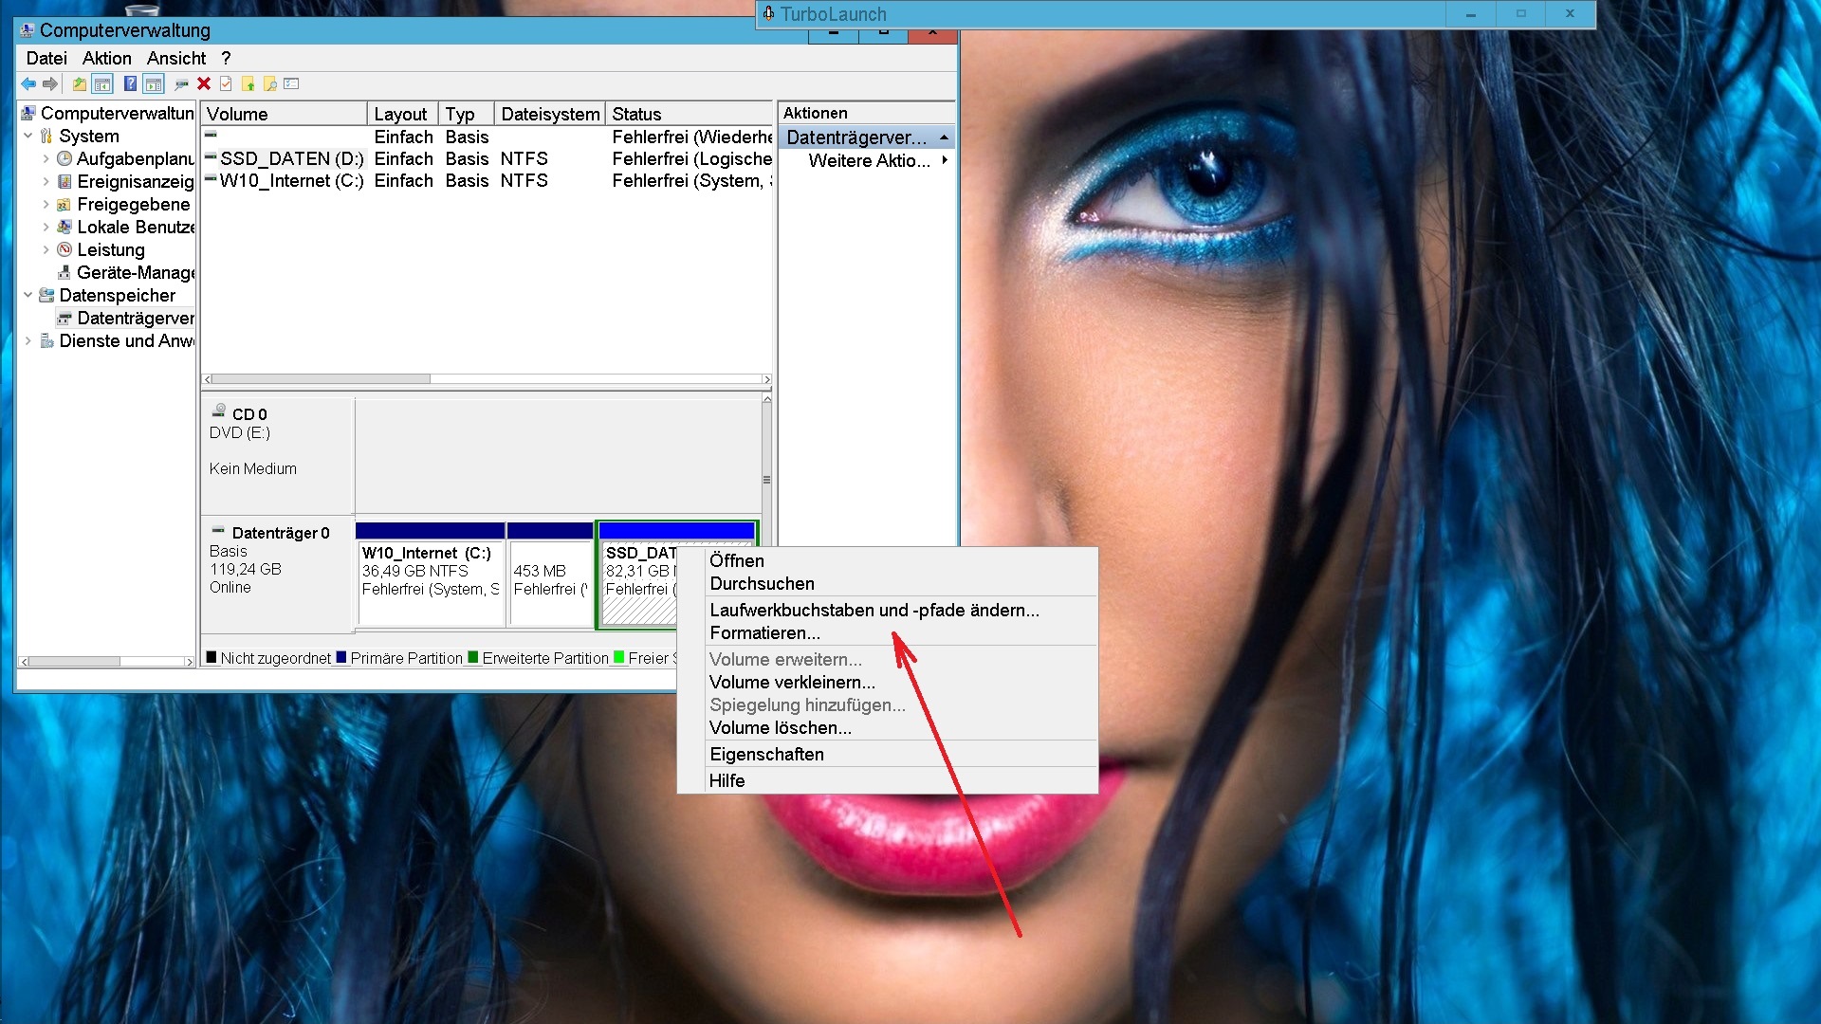Screen dimensions: 1821x1024
Task: Sort by the Dateisystem column header
Action: click(550, 114)
